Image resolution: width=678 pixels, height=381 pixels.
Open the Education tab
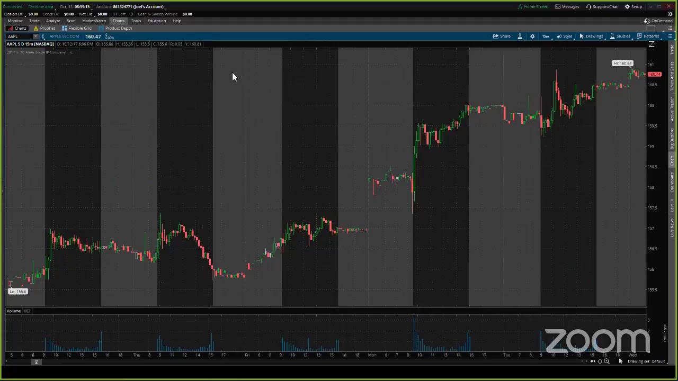(x=157, y=21)
